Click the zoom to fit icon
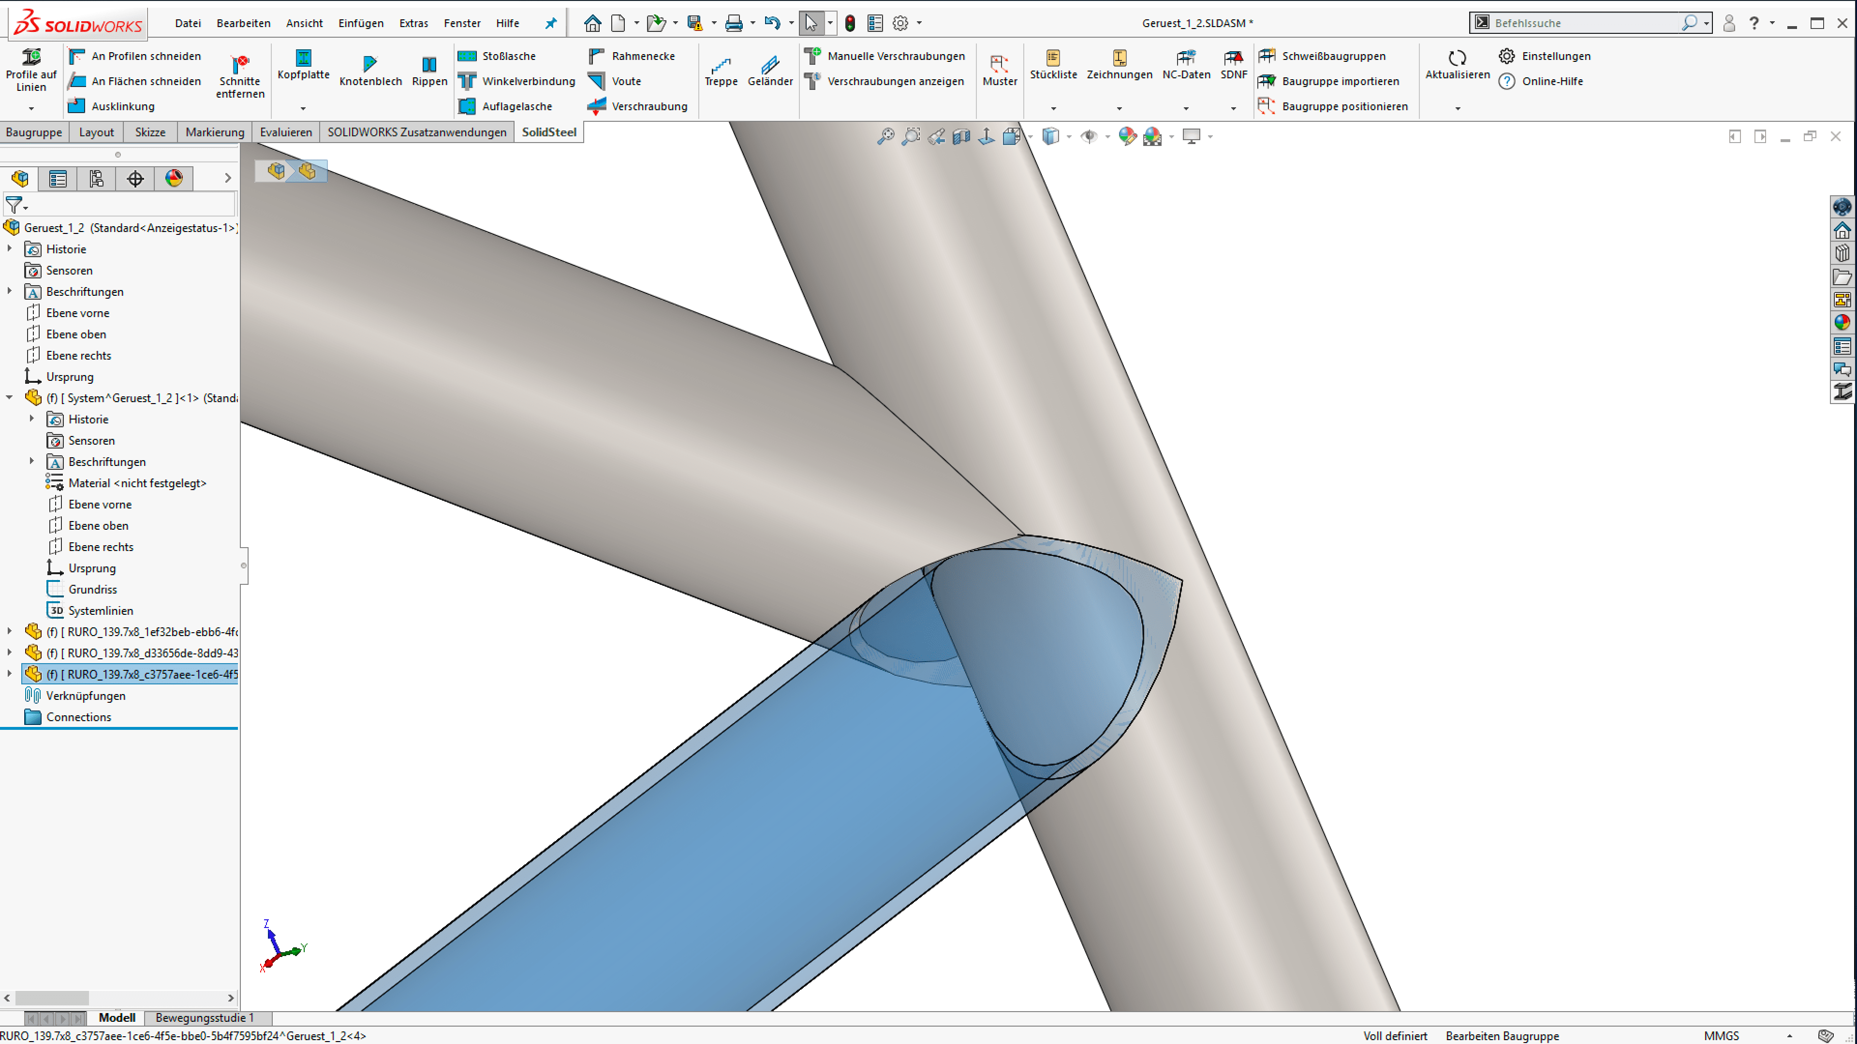 (885, 136)
